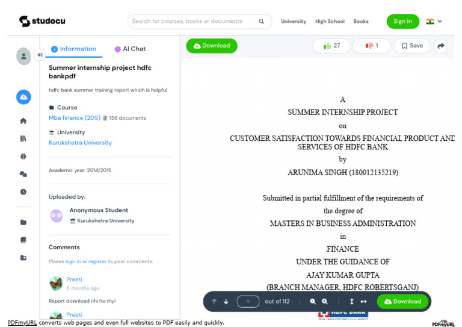Open the chat bubbles sidebar icon
The image size is (462, 327).
(23, 174)
